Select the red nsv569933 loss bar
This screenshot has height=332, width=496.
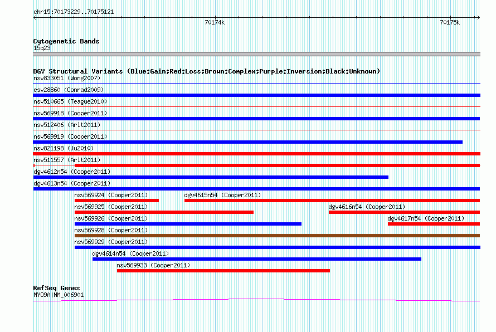coord(223,271)
